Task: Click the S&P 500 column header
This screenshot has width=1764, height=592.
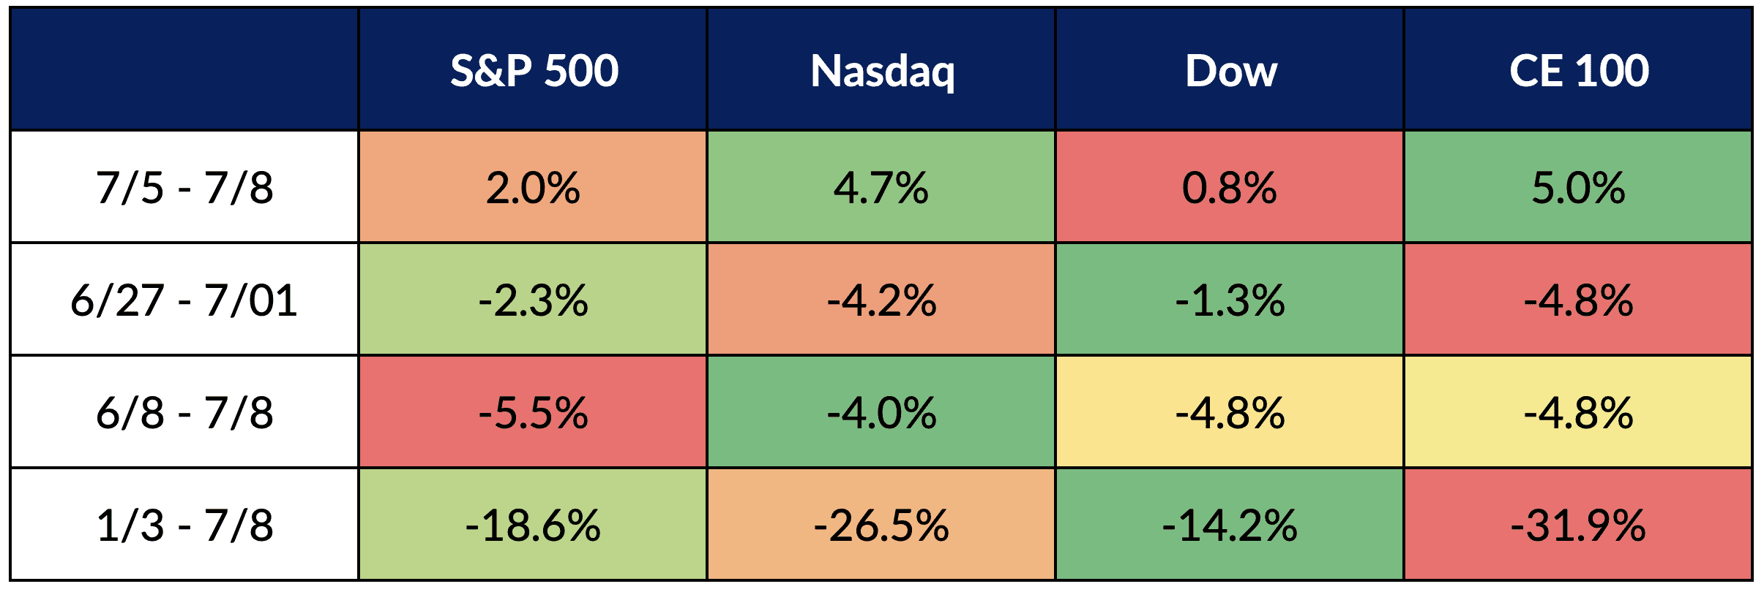Action: pos(534,71)
